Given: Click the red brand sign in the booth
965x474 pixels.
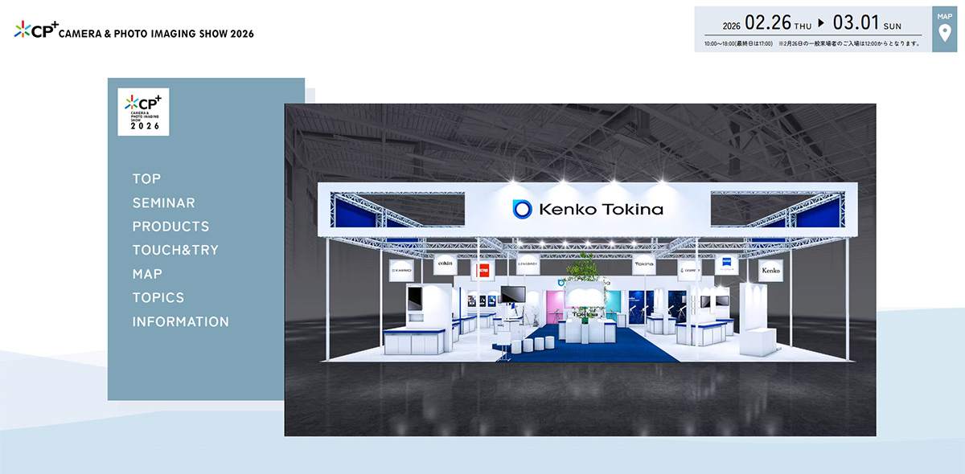Looking at the screenshot, I should pyautogui.click(x=482, y=269).
